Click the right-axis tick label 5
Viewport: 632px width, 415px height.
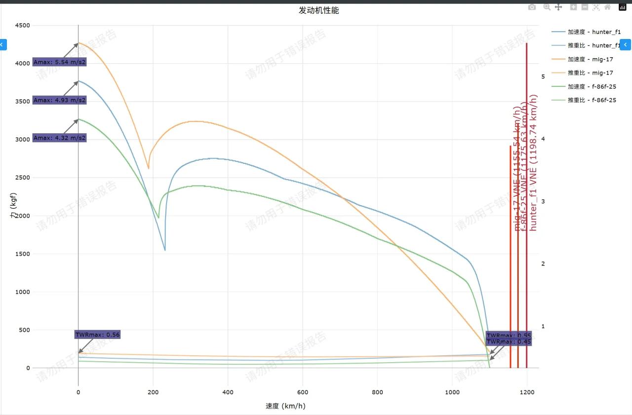coord(543,76)
